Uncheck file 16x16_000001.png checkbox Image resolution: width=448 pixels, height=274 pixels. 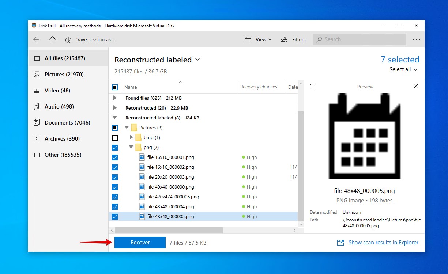115,157
